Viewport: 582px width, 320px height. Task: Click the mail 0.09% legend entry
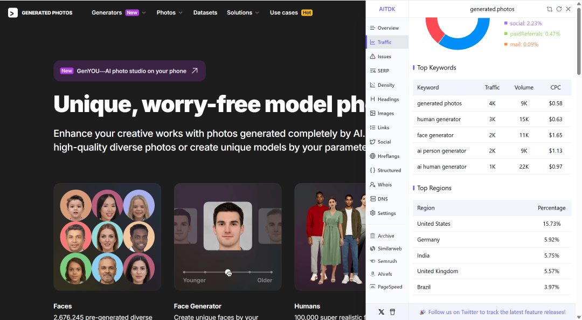coord(521,44)
